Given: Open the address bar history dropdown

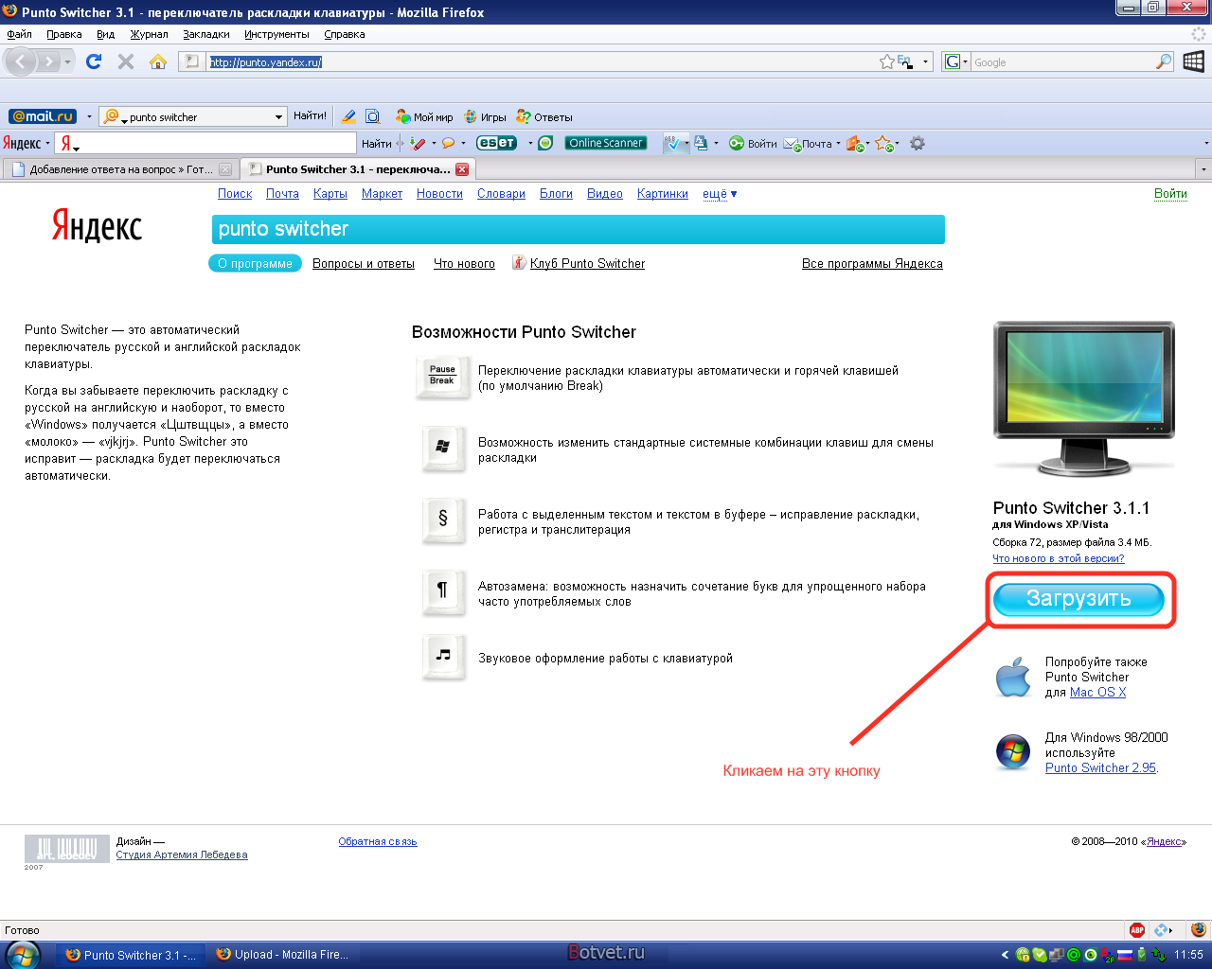Looking at the screenshot, I should [925, 62].
